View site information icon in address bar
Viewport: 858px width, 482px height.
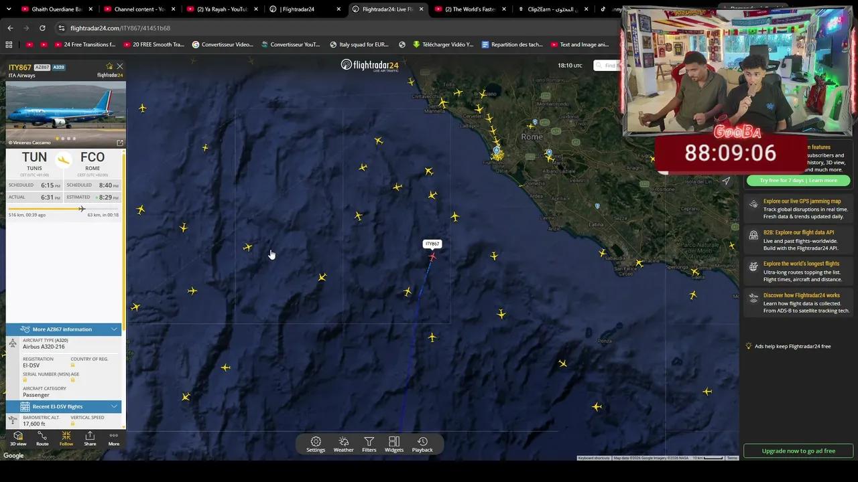point(61,28)
